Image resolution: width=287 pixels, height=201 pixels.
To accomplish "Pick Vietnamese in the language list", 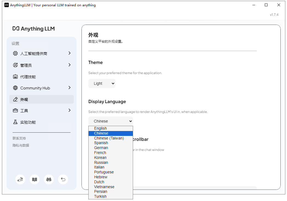I will pos(111,187).
